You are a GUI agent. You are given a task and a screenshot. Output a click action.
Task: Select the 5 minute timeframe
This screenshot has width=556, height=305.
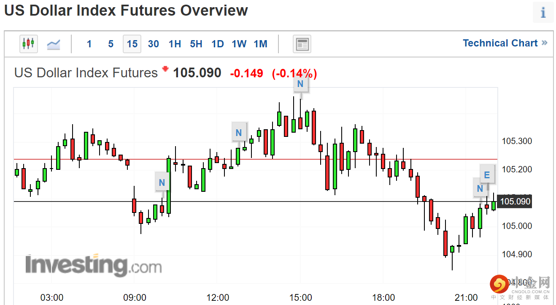tap(111, 44)
